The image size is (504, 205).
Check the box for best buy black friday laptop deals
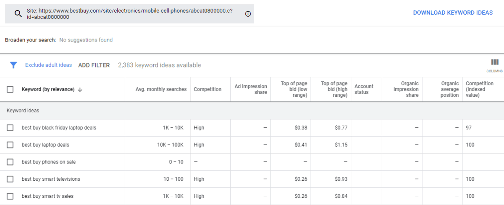pyautogui.click(x=10, y=127)
